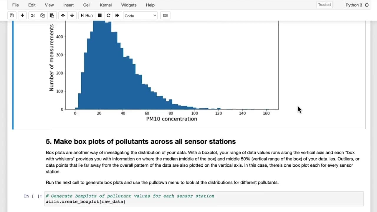
Task: Run the selected cell
Action: click(87, 16)
